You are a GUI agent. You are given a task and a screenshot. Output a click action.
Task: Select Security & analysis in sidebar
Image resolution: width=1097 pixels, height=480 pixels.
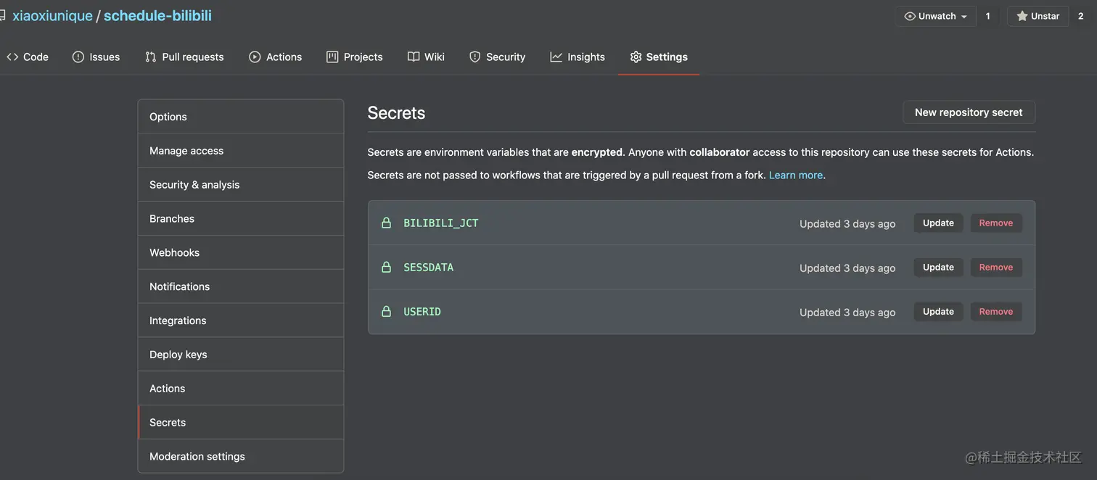(241, 184)
